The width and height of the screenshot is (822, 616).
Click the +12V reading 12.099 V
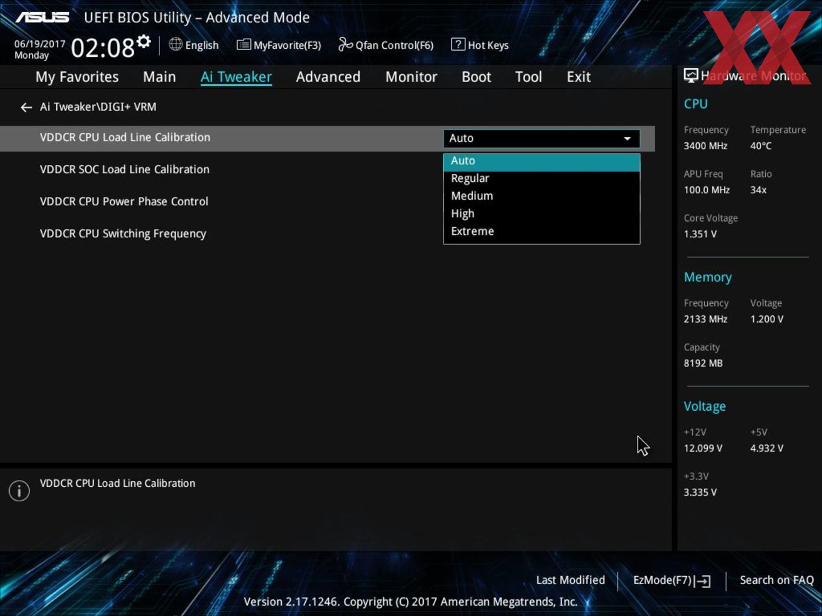click(x=703, y=449)
